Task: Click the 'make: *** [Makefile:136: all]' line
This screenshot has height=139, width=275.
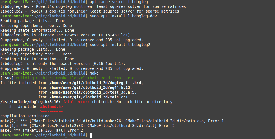Action: [42, 130]
